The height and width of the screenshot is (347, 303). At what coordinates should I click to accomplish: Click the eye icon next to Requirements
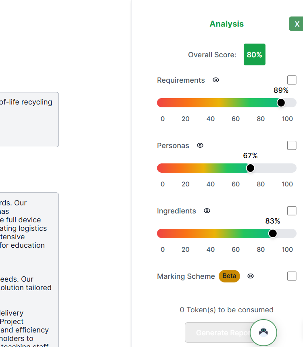(x=216, y=80)
